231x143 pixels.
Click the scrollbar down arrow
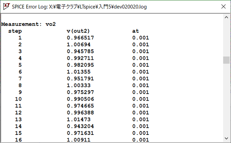(226, 138)
